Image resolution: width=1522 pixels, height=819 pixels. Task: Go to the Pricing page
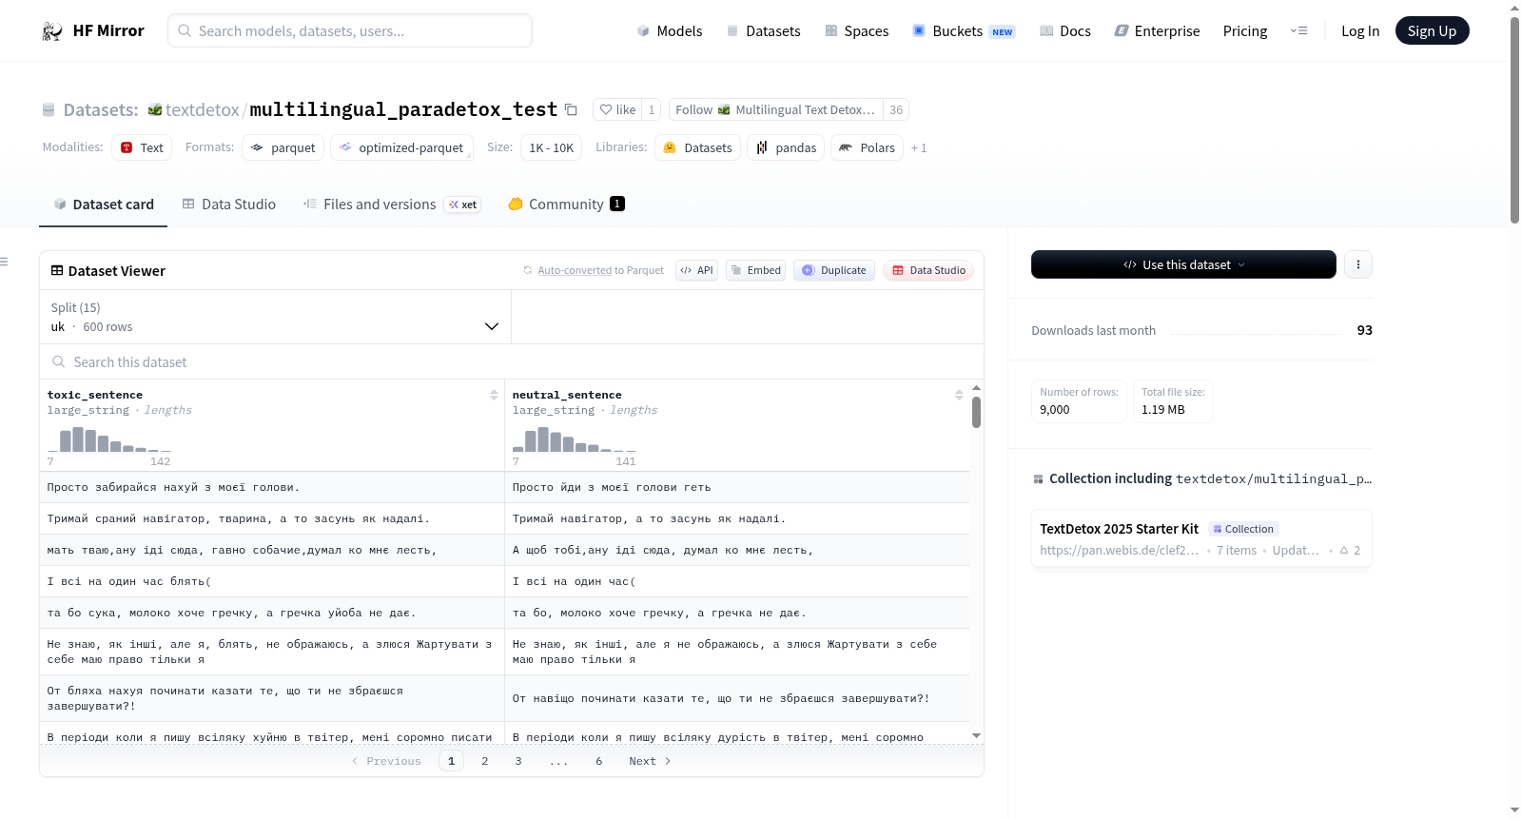click(x=1245, y=31)
